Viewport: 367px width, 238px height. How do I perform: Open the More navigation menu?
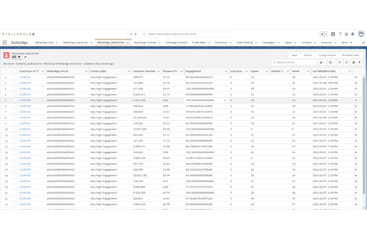pos(347,43)
